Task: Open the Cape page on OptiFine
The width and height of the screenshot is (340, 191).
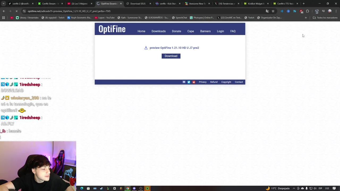Action: point(190,31)
